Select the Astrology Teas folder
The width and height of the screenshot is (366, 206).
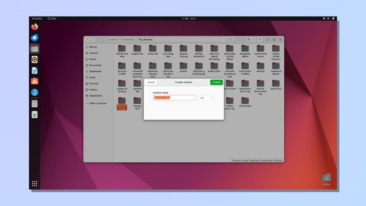168,51
